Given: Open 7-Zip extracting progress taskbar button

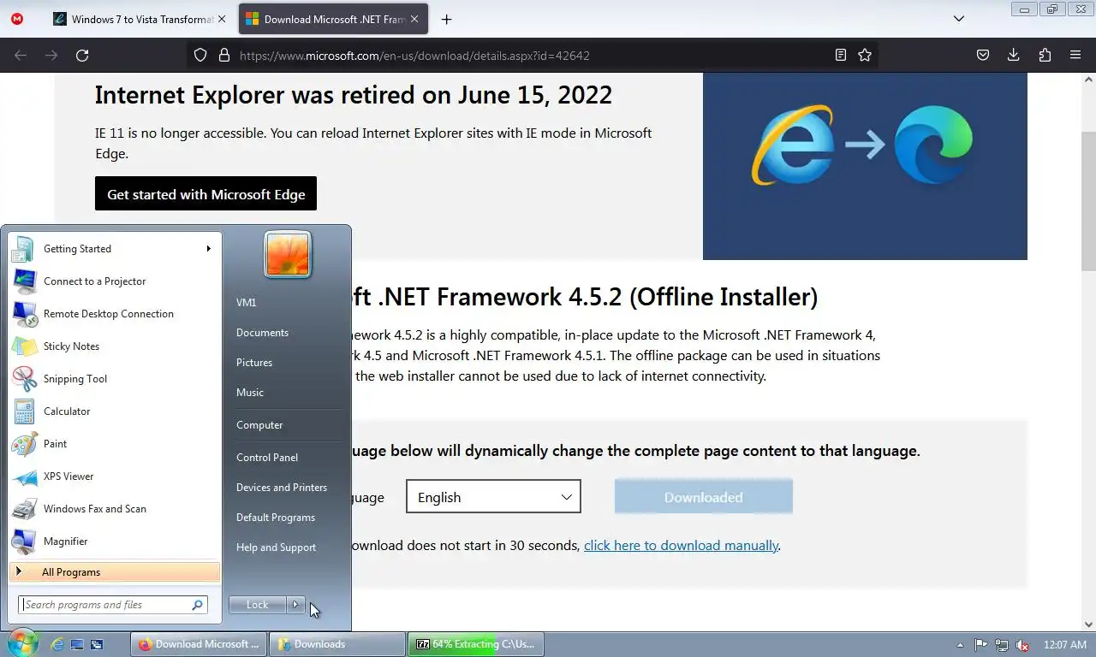Looking at the screenshot, I should [476, 644].
